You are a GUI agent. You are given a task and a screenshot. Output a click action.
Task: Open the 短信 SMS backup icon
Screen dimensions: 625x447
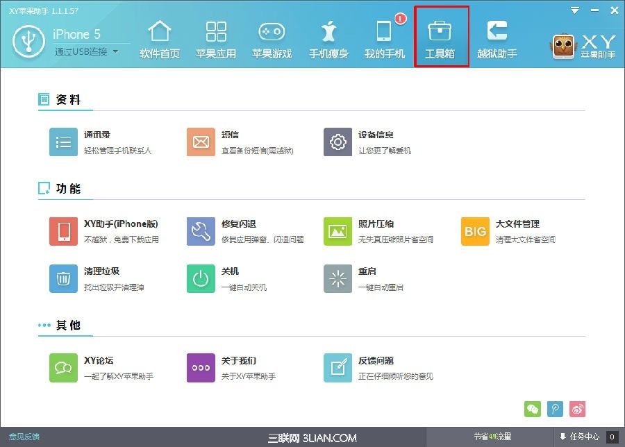[x=201, y=142]
